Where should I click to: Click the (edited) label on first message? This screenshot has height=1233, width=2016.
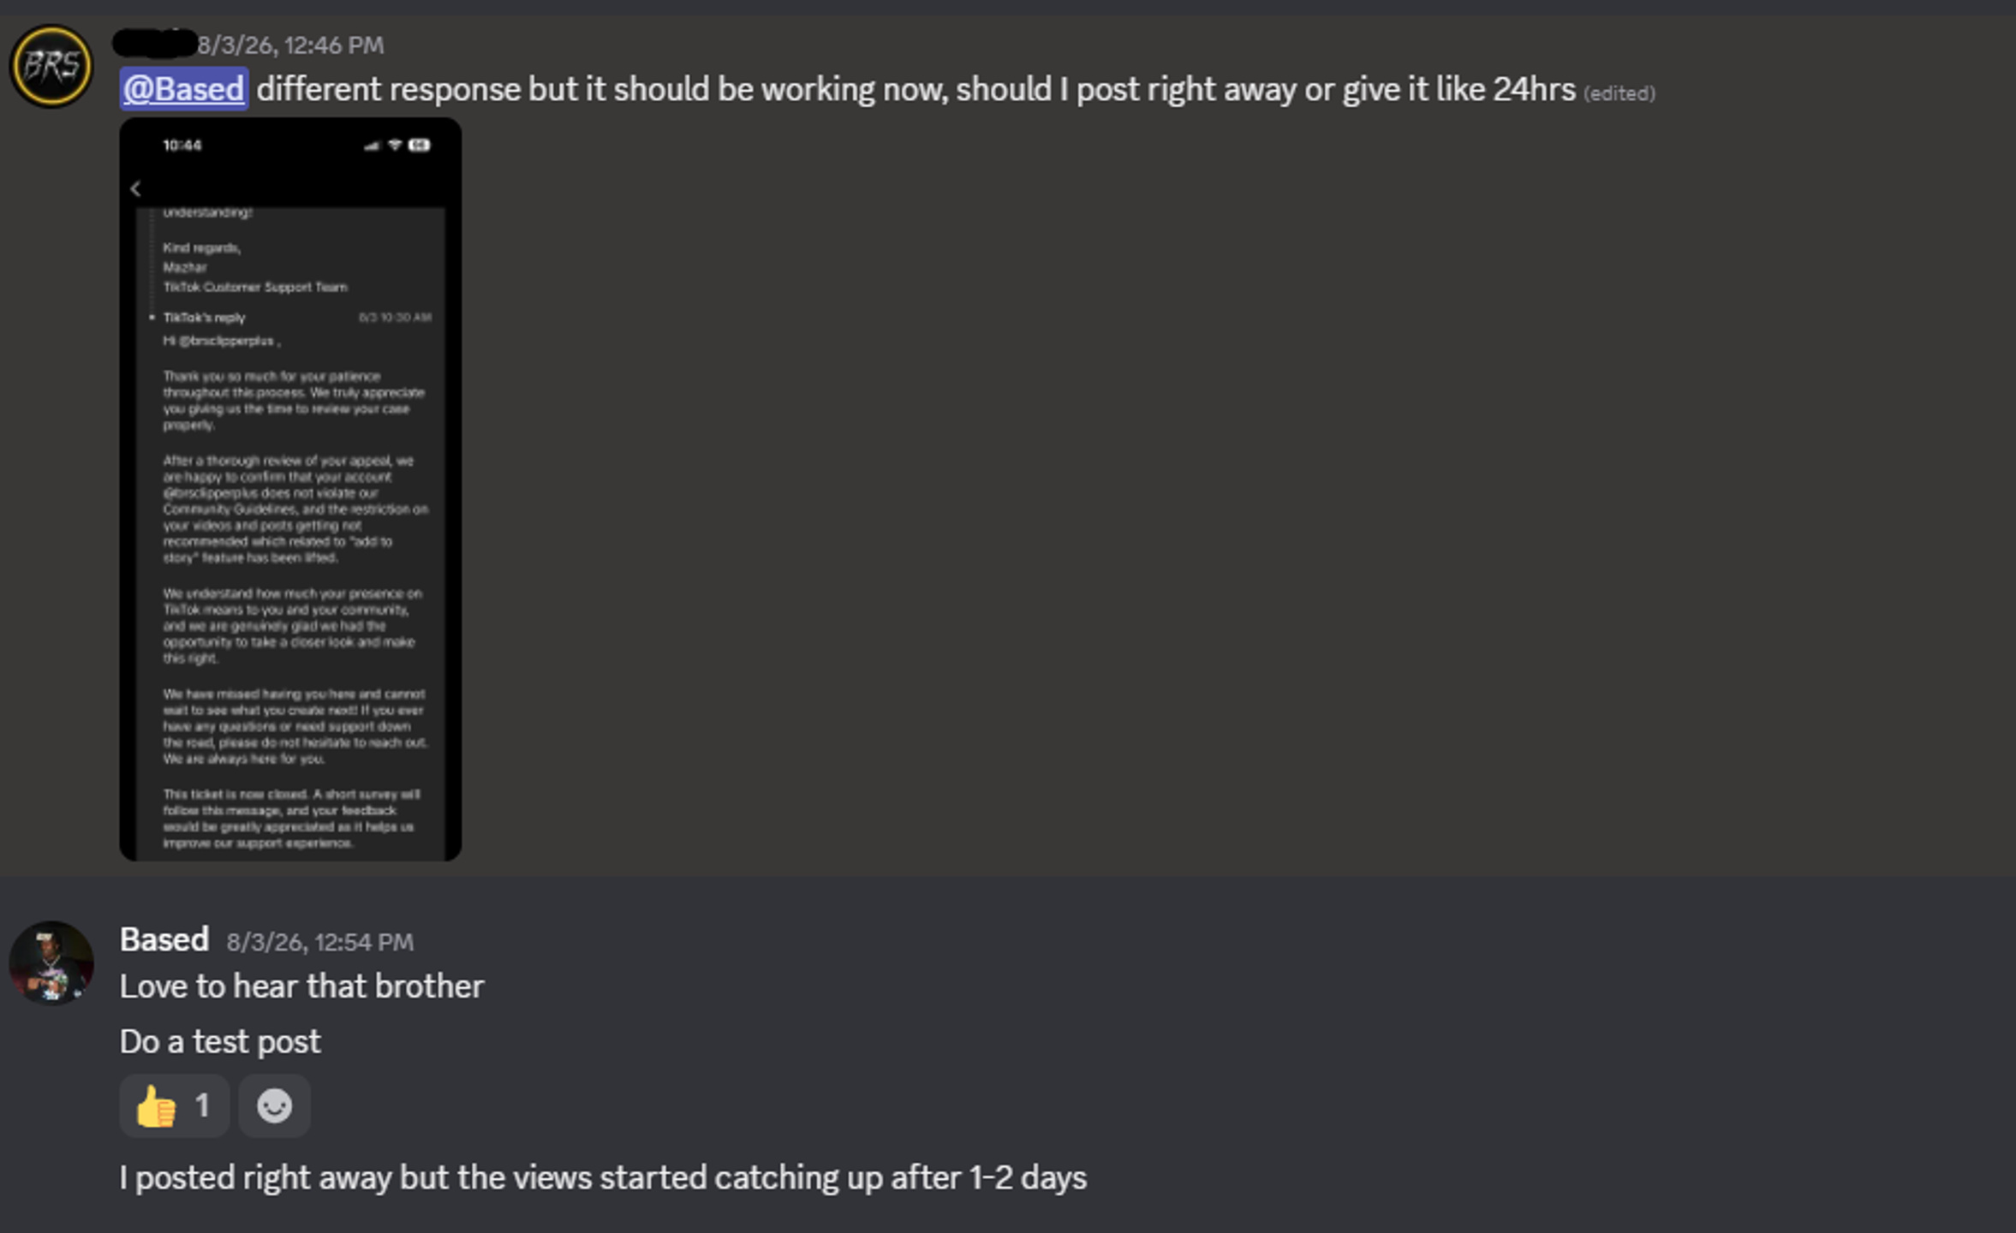[x=1619, y=92]
